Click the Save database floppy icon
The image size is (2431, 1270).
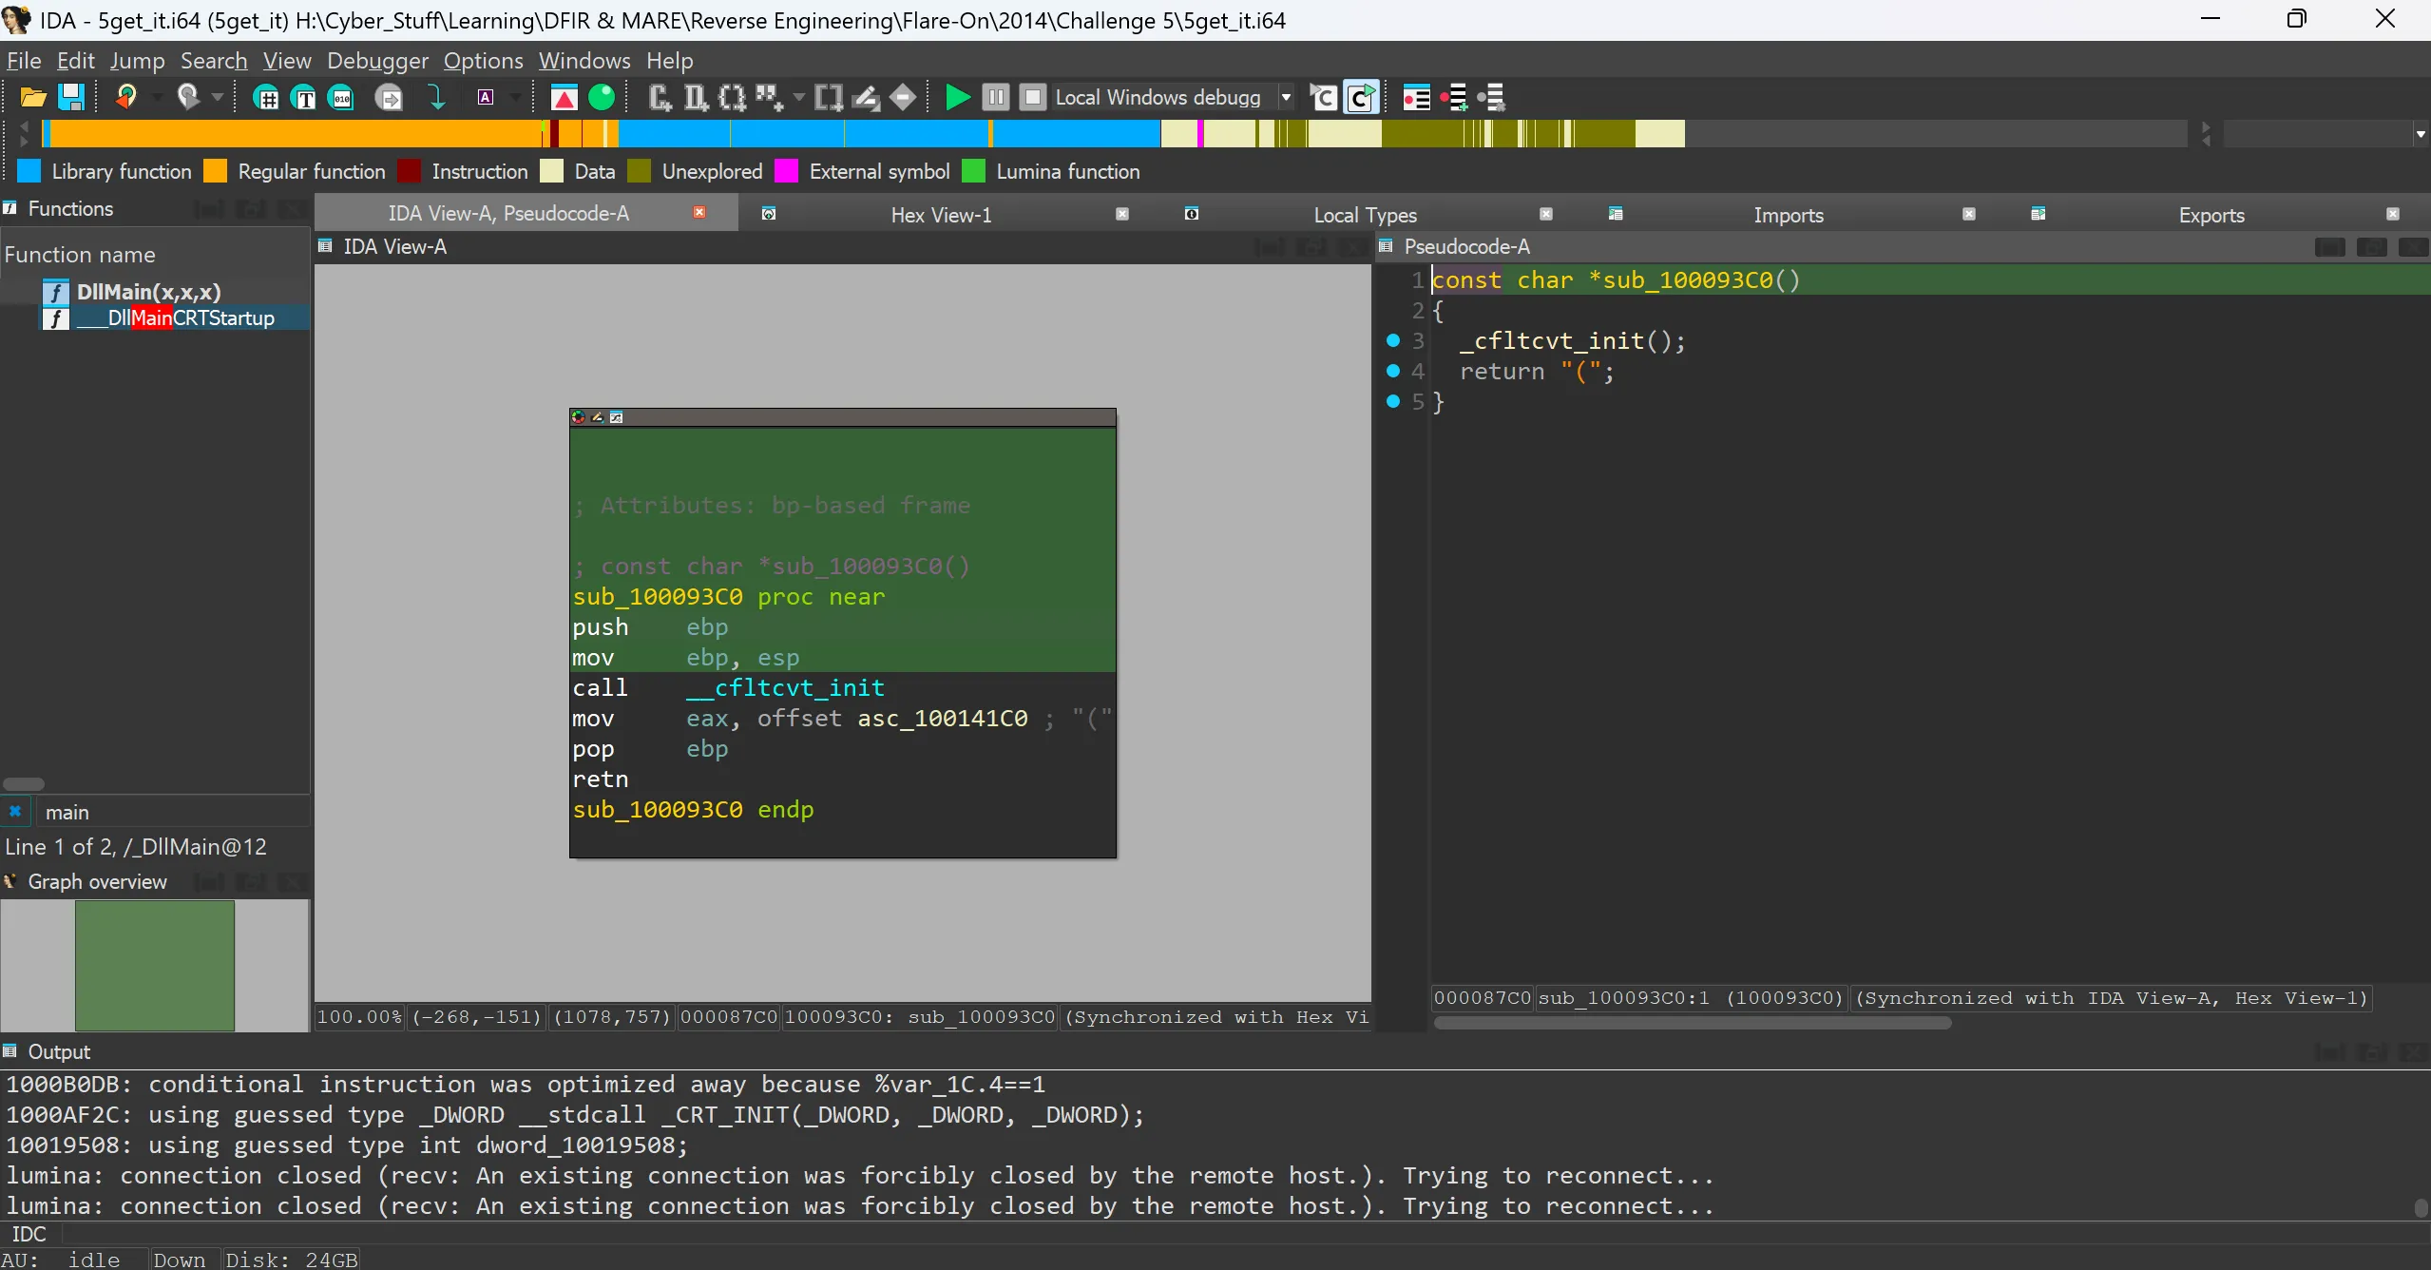coord(71,97)
